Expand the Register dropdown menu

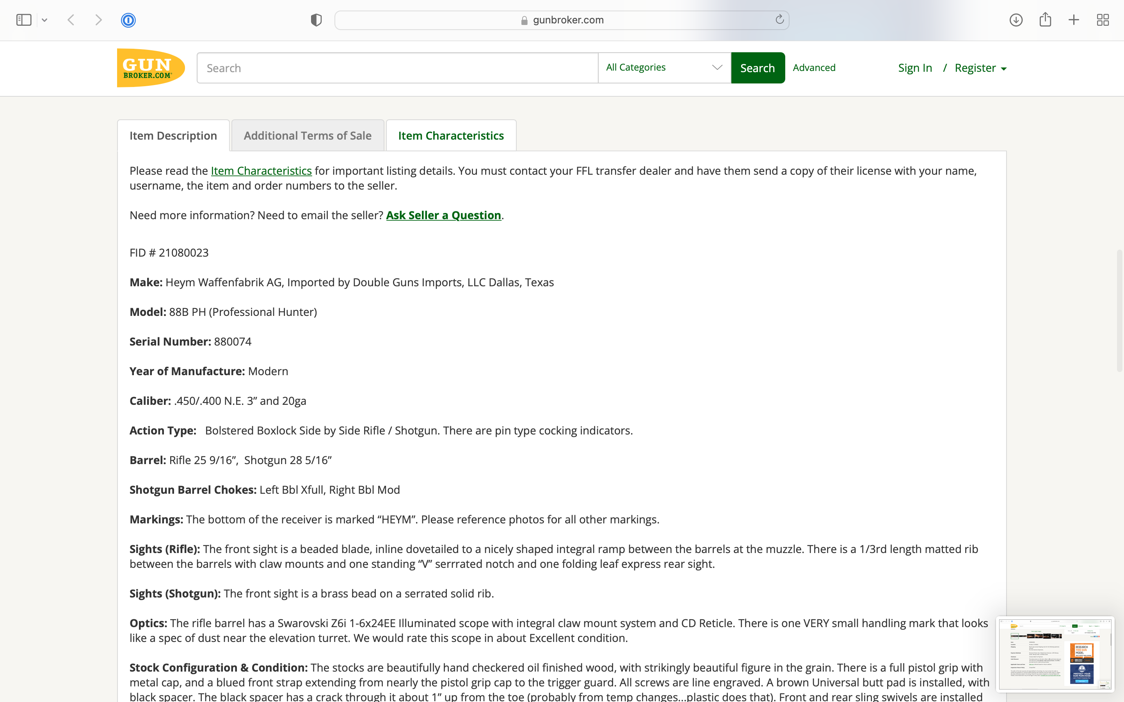[980, 68]
